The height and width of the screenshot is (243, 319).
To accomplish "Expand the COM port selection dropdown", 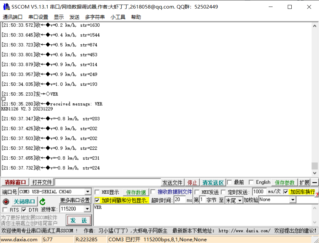I will (x=88, y=192).
